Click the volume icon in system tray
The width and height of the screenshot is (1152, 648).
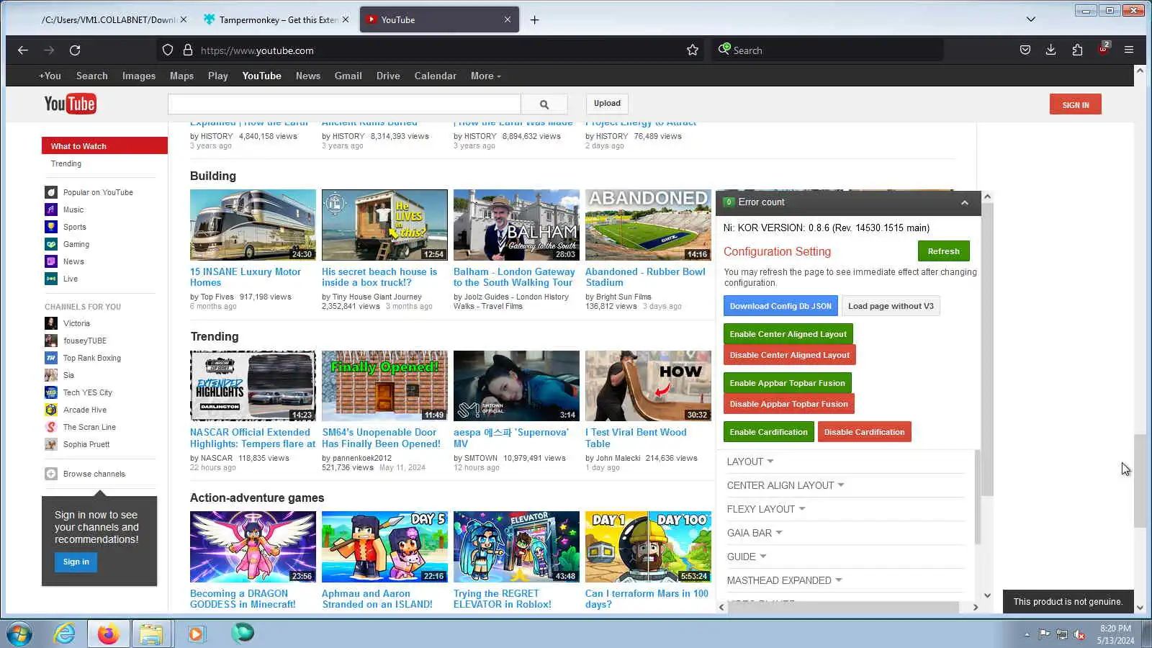tap(1079, 634)
